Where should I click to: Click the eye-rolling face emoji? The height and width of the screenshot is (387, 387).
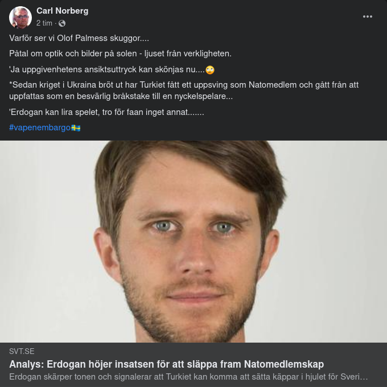point(210,70)
